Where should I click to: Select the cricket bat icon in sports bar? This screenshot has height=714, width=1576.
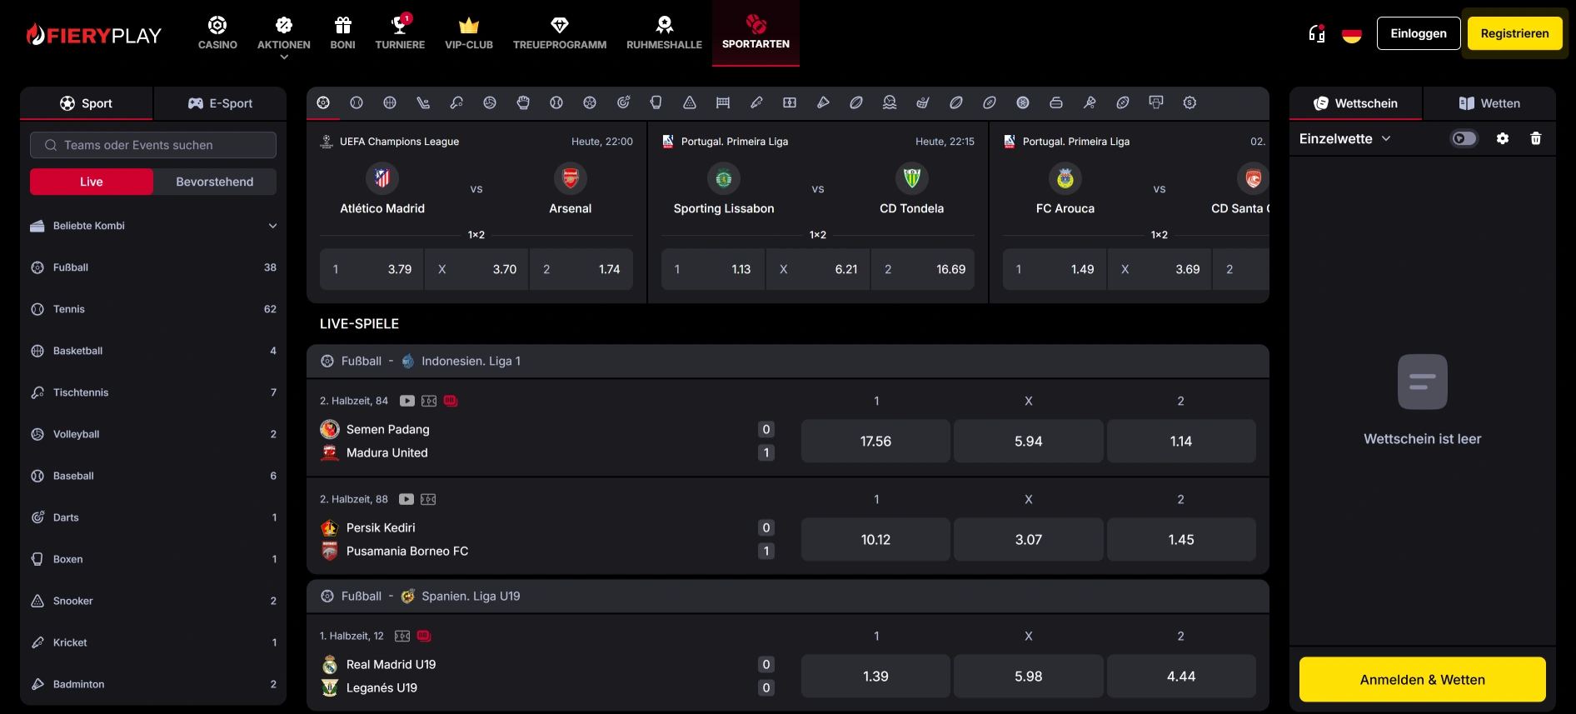click(x=756, y=102)
